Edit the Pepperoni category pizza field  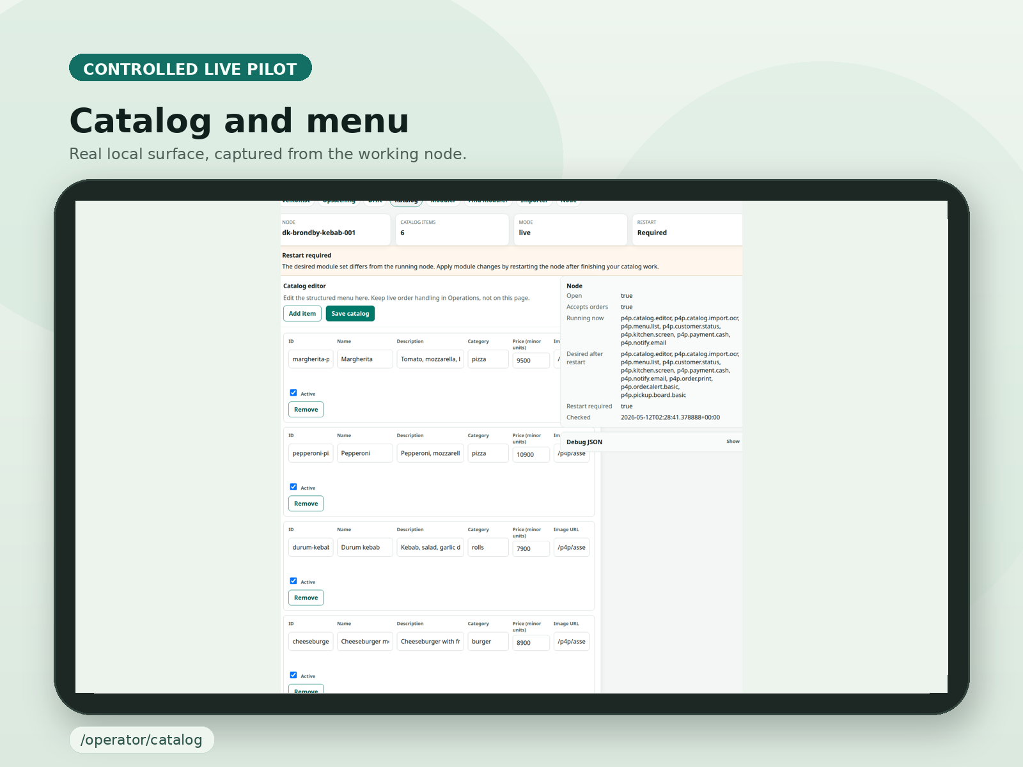coord(488,453)
